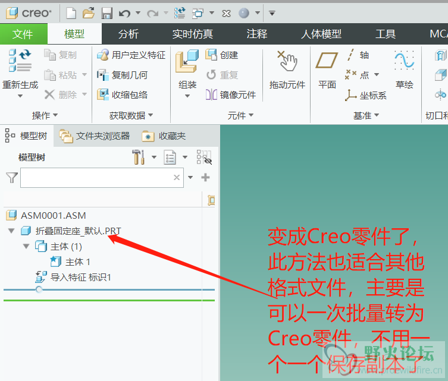
Task: Click the model tree list display icon
Action: point(170,158)
